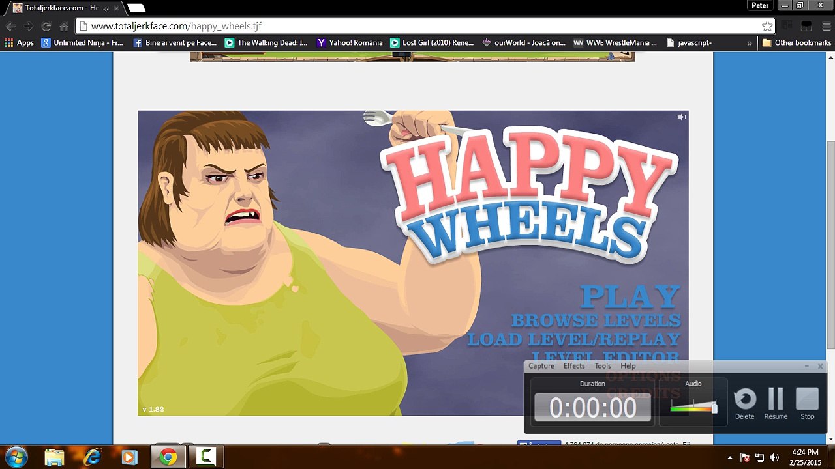Open a new tab with the blank tab button
835x469 pixels.
pyautogui.click(x=136, y=8)
